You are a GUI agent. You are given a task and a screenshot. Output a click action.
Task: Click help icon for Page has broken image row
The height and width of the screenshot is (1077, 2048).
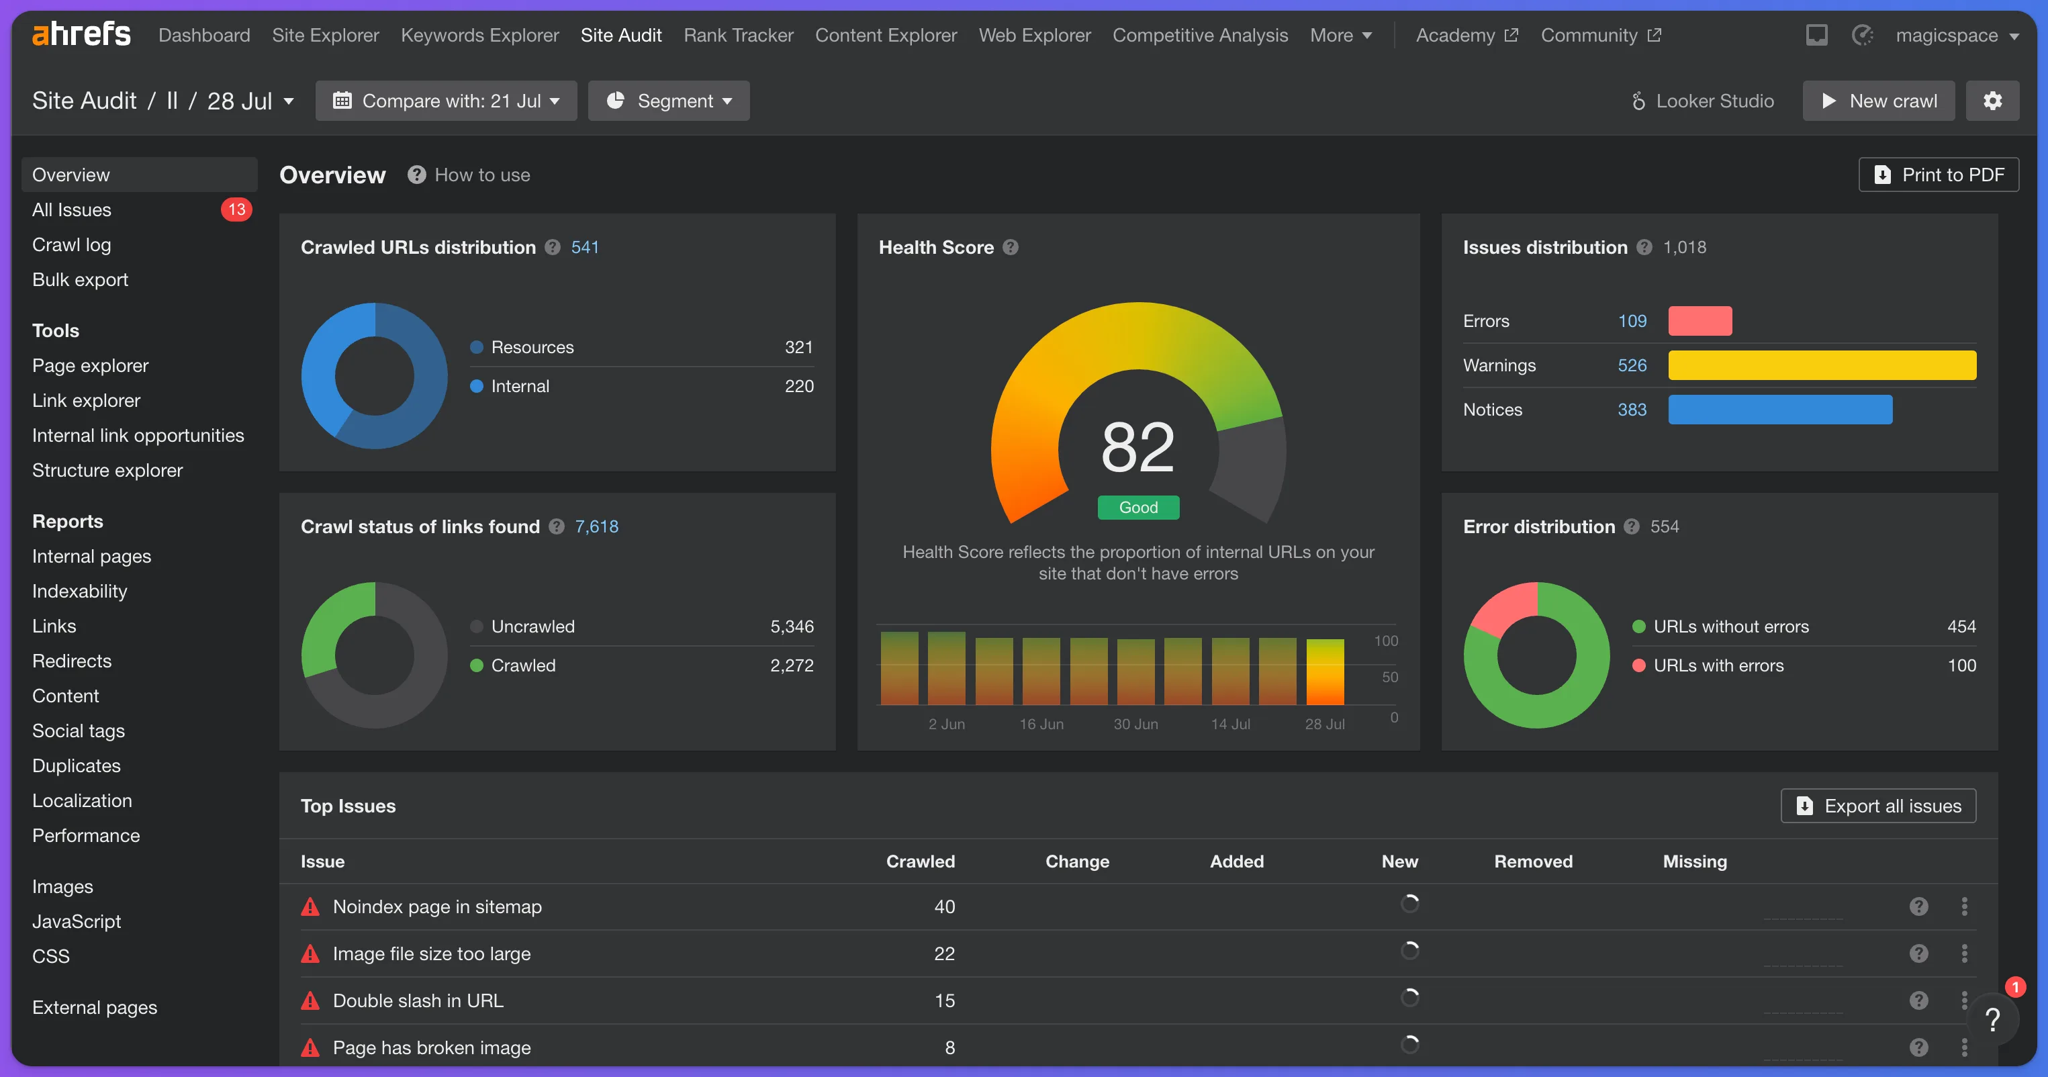point(1919,1047)
